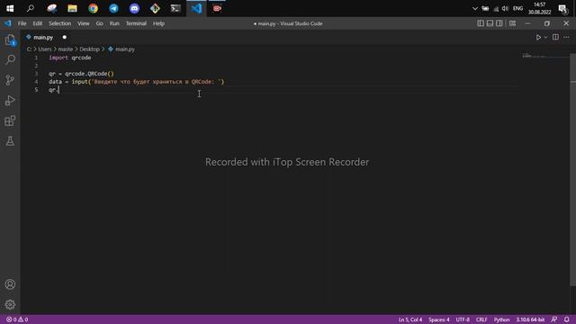This screenshot has height=324, width=576.
Task: Open the Extensions view
Action: 10,121
